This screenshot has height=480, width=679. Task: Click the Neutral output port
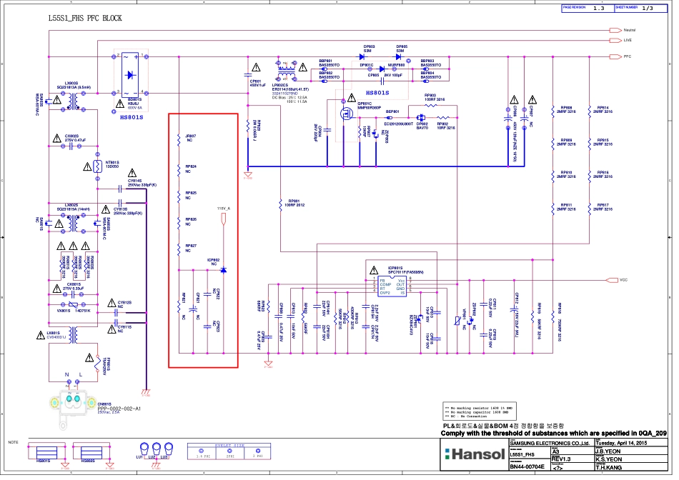(x=614, y=30)
